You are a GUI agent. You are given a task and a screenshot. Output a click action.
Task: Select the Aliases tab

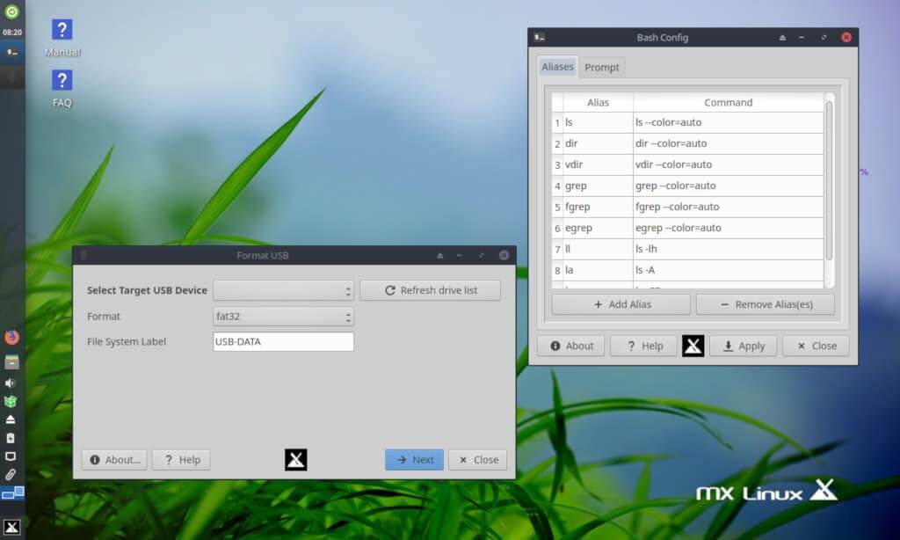(x=556, y=67)
